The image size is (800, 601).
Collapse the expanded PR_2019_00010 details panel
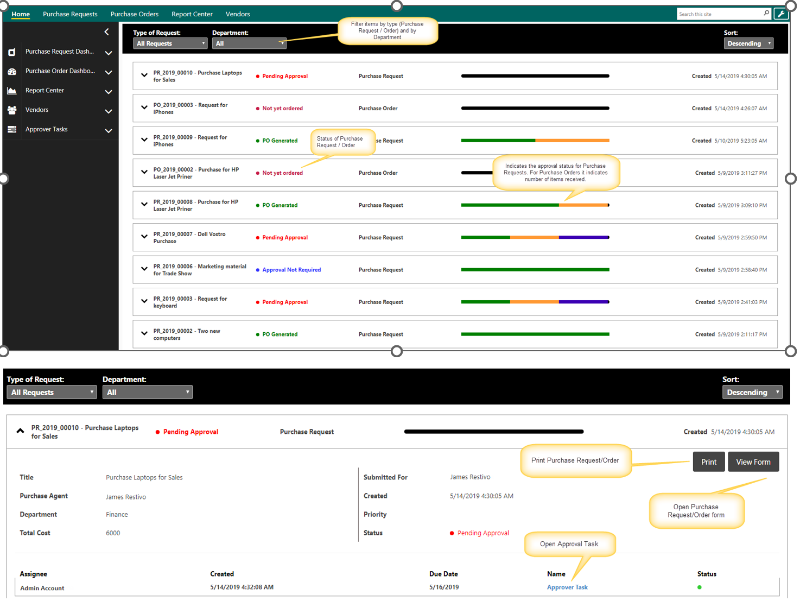[x=21, y=431]
